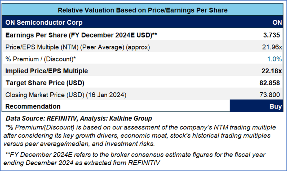287x171 pixels.
Task: Click the Buy recommendation cell
Action: 275,106
